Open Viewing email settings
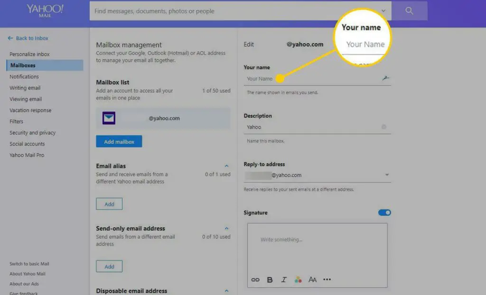The width and height of the screenshot is (486, 295). (x=26, y=99)
